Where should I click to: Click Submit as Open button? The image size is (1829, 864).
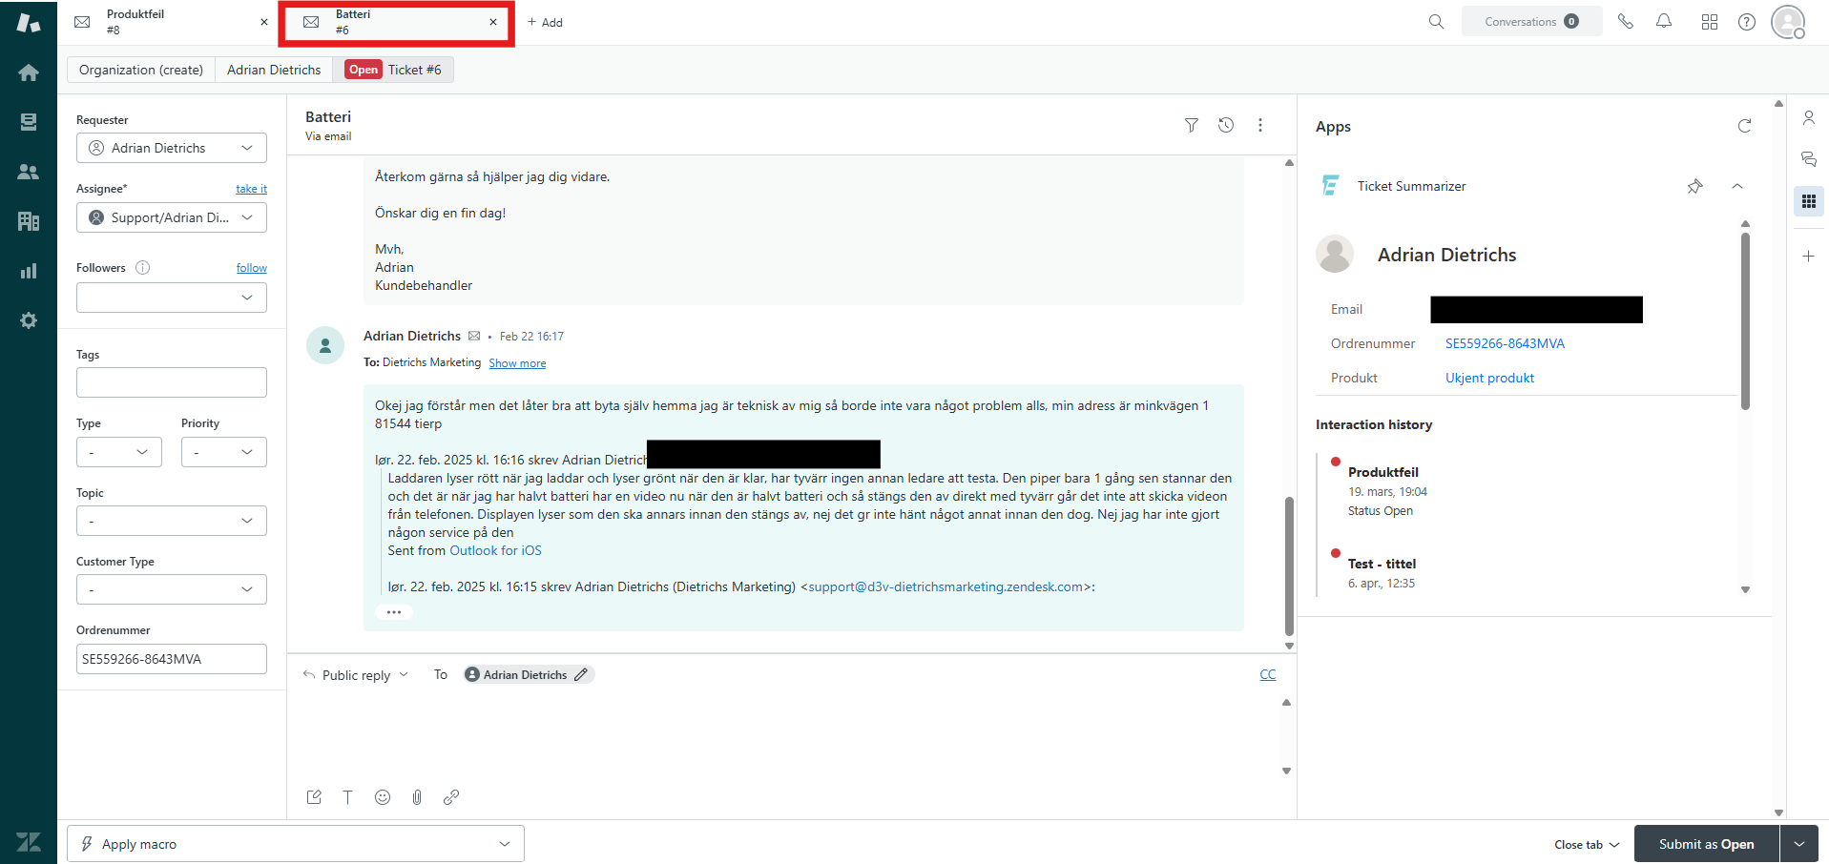1706,844
